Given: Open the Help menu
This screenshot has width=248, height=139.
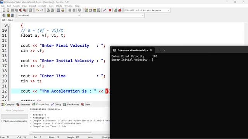Looking at the screenshot, I should coord(77,6).
